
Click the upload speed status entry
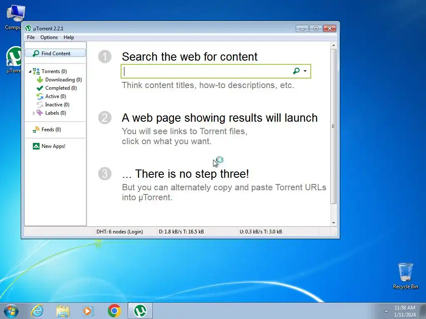coord(261,232)
